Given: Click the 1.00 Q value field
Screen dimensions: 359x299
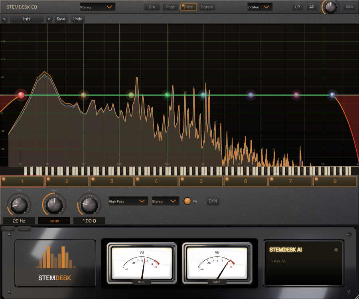Looking at the screenshot, I should pos(89,221).
